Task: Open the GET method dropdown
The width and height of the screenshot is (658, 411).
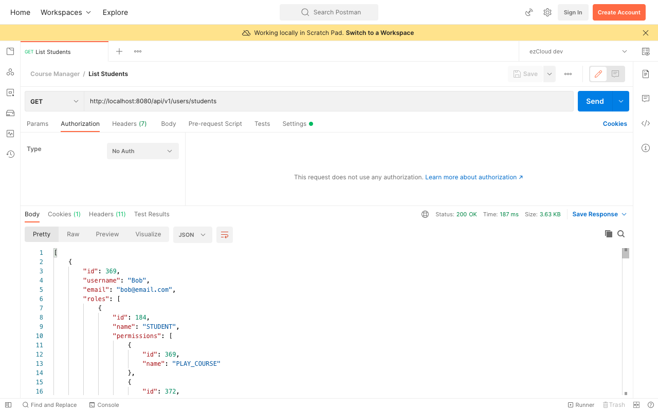Action: click(54, 101)
